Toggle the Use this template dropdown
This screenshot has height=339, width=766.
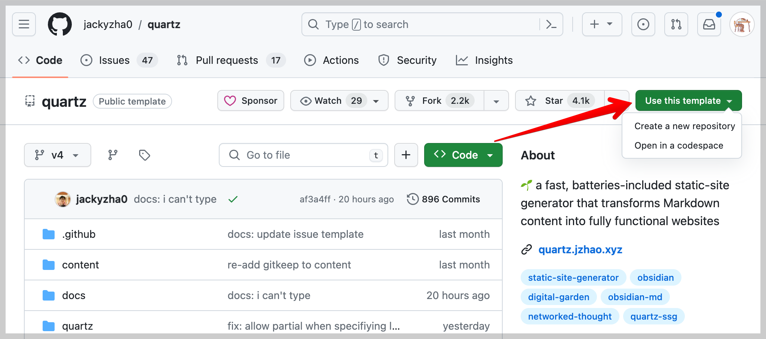tap(688, 101)
